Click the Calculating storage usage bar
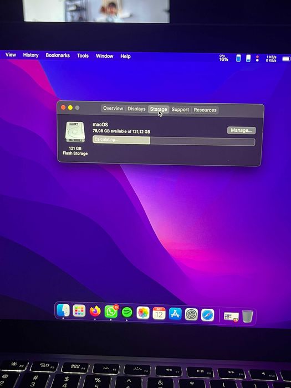The height and width of the screenshot is (388, 291). (173, 141)
